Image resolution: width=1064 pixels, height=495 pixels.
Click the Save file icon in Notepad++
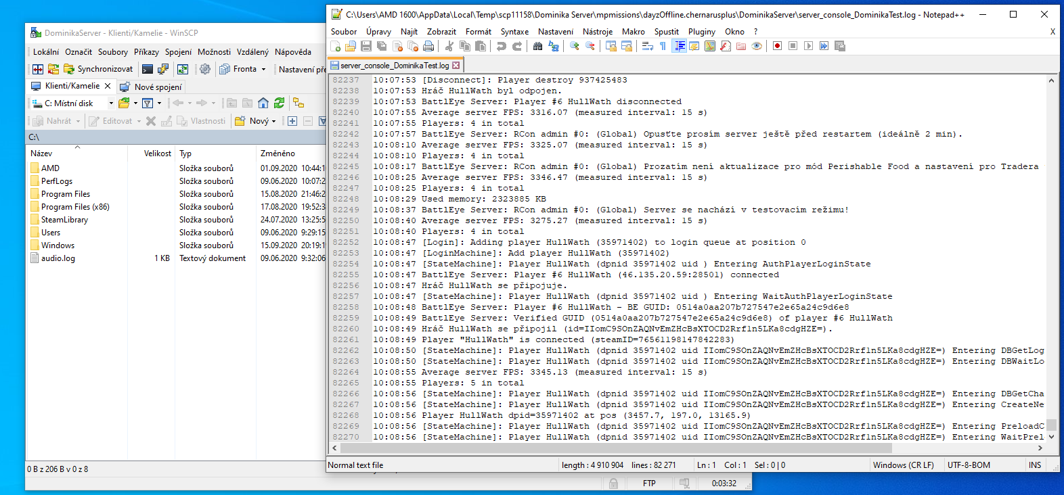click(366, 46)
